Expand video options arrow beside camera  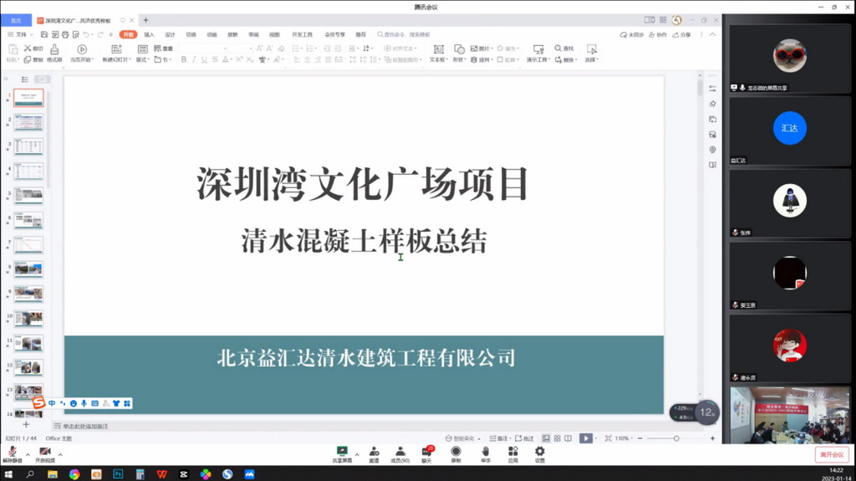tap(60, 454)
